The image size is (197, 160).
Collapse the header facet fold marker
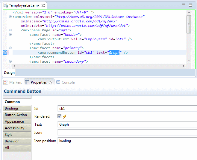[x=10, y=35]
